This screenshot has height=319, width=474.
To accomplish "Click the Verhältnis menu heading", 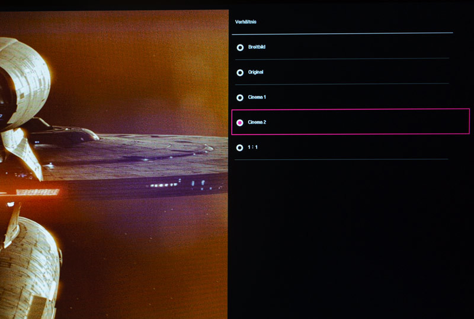I will (x=246, y=22).
